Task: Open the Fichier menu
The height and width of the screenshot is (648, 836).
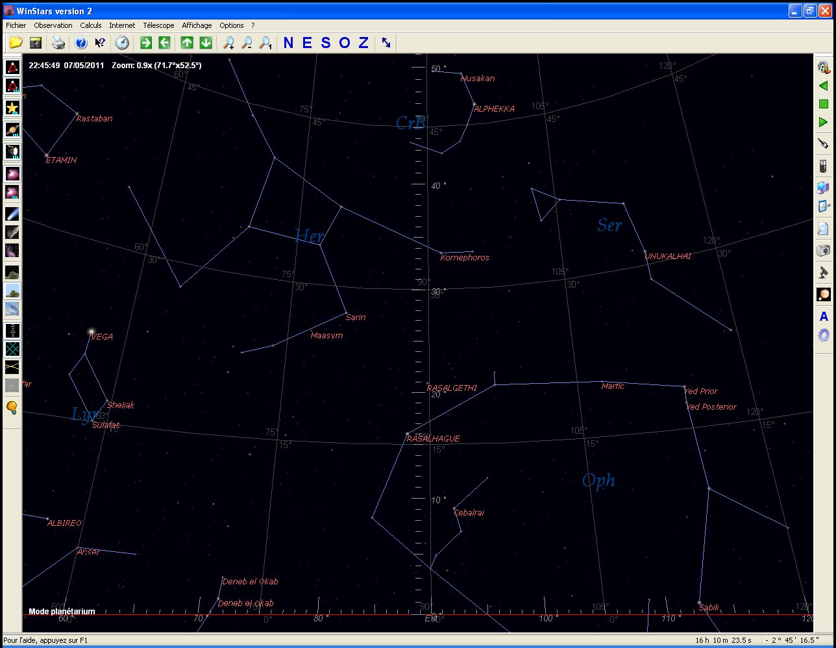Action: coord(16,25)
